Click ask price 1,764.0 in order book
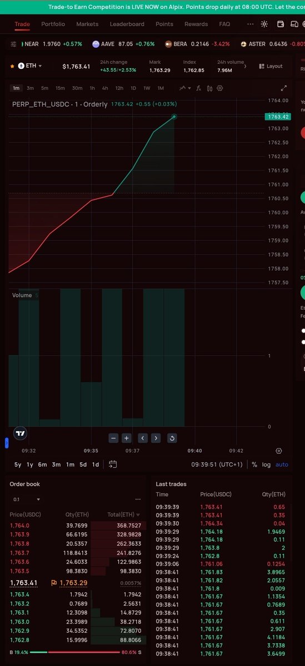This screenshot has height=666, width=305. click(x=19, y=525)
